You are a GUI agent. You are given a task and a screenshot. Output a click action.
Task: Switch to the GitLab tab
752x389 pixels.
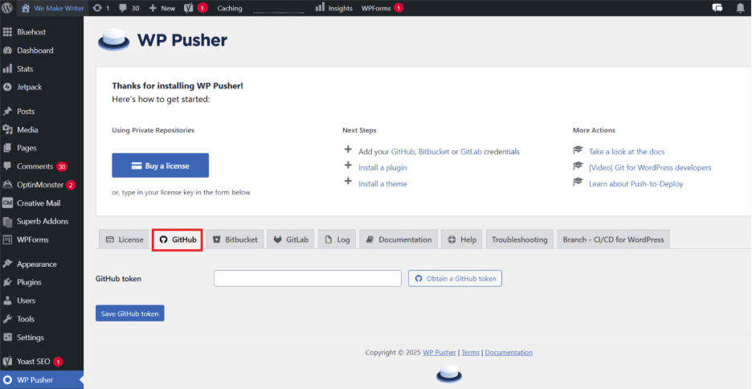click(x=291, y=240)
